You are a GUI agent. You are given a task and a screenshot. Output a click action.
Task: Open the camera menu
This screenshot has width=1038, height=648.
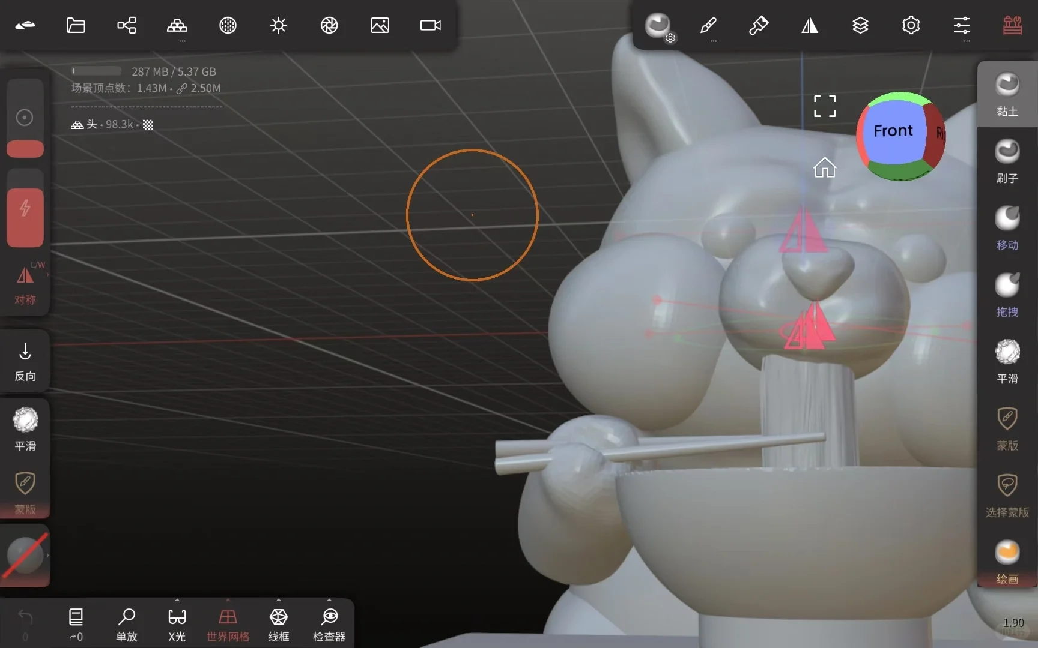click(431, 25)
